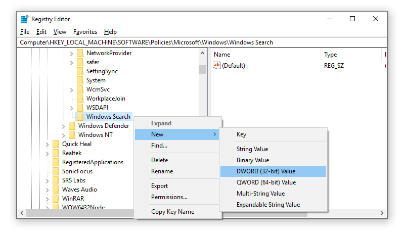Image resolution: width=406 pixels, height=235 pixels.
Task: Select the RegisteredApplications key label
Action: (x=93, y=162)
